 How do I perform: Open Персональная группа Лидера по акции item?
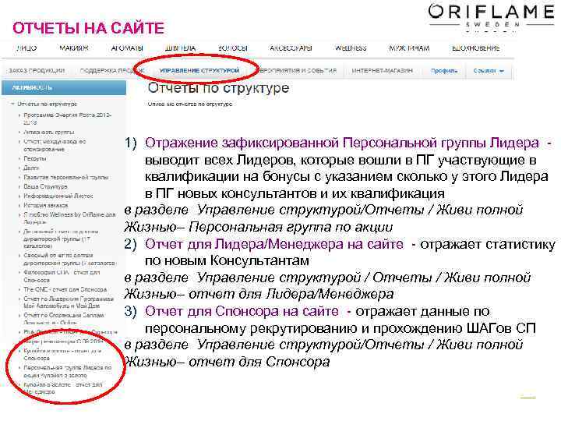(67, 371)
